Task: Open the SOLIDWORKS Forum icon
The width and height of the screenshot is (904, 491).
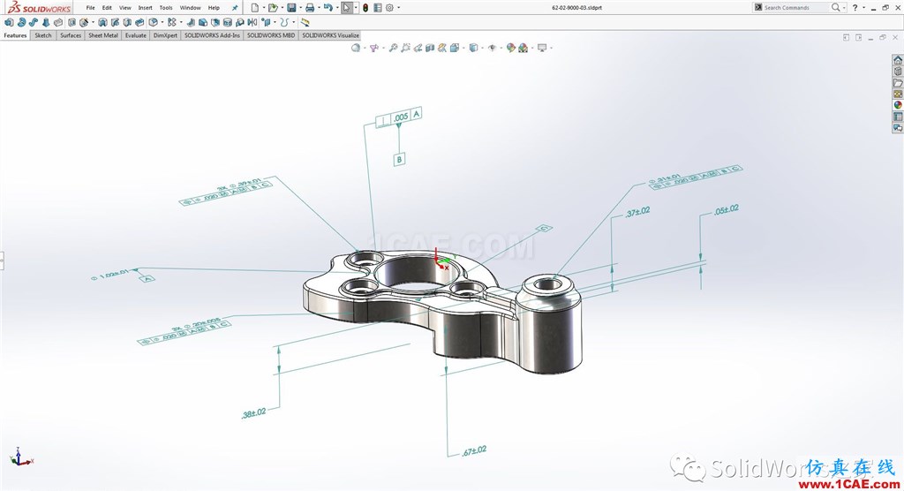Action: tap(898, 128)
